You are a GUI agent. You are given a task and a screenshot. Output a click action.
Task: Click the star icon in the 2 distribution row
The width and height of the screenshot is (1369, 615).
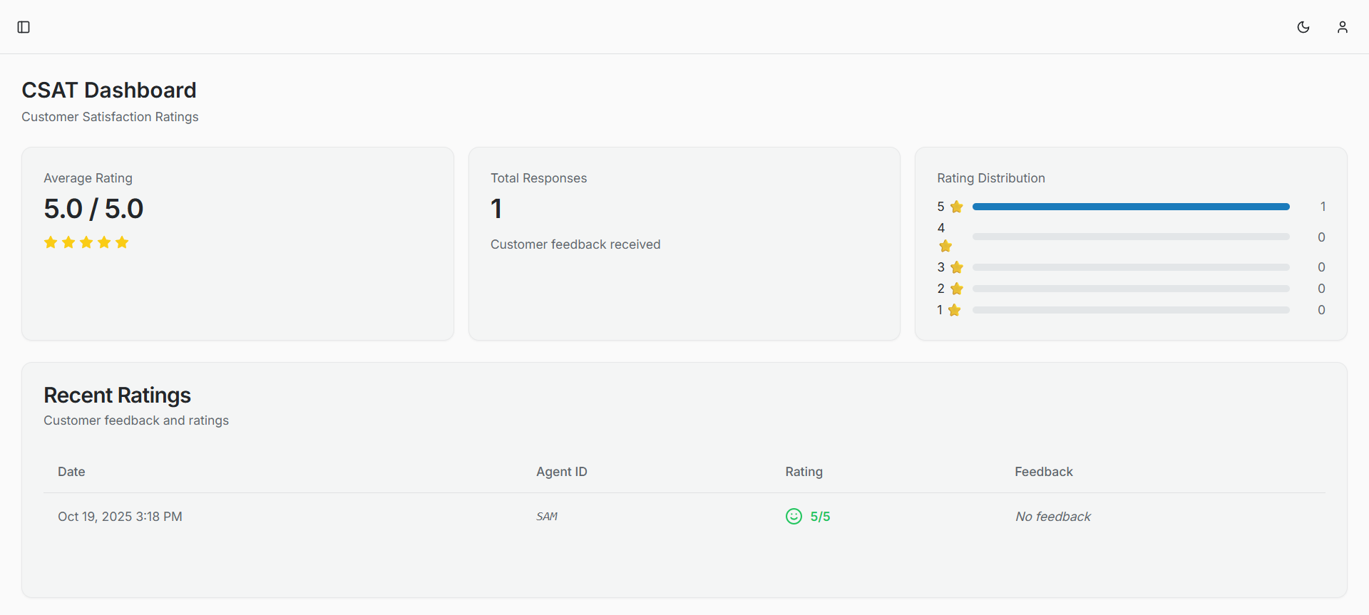pos(957,289)
